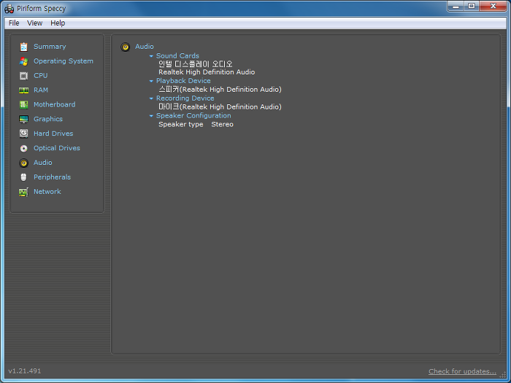Collapse the Speaker Configuration arrow
The image size is (511, 383).
(151, 116)
